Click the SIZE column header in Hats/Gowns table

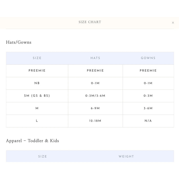(37, 58)
